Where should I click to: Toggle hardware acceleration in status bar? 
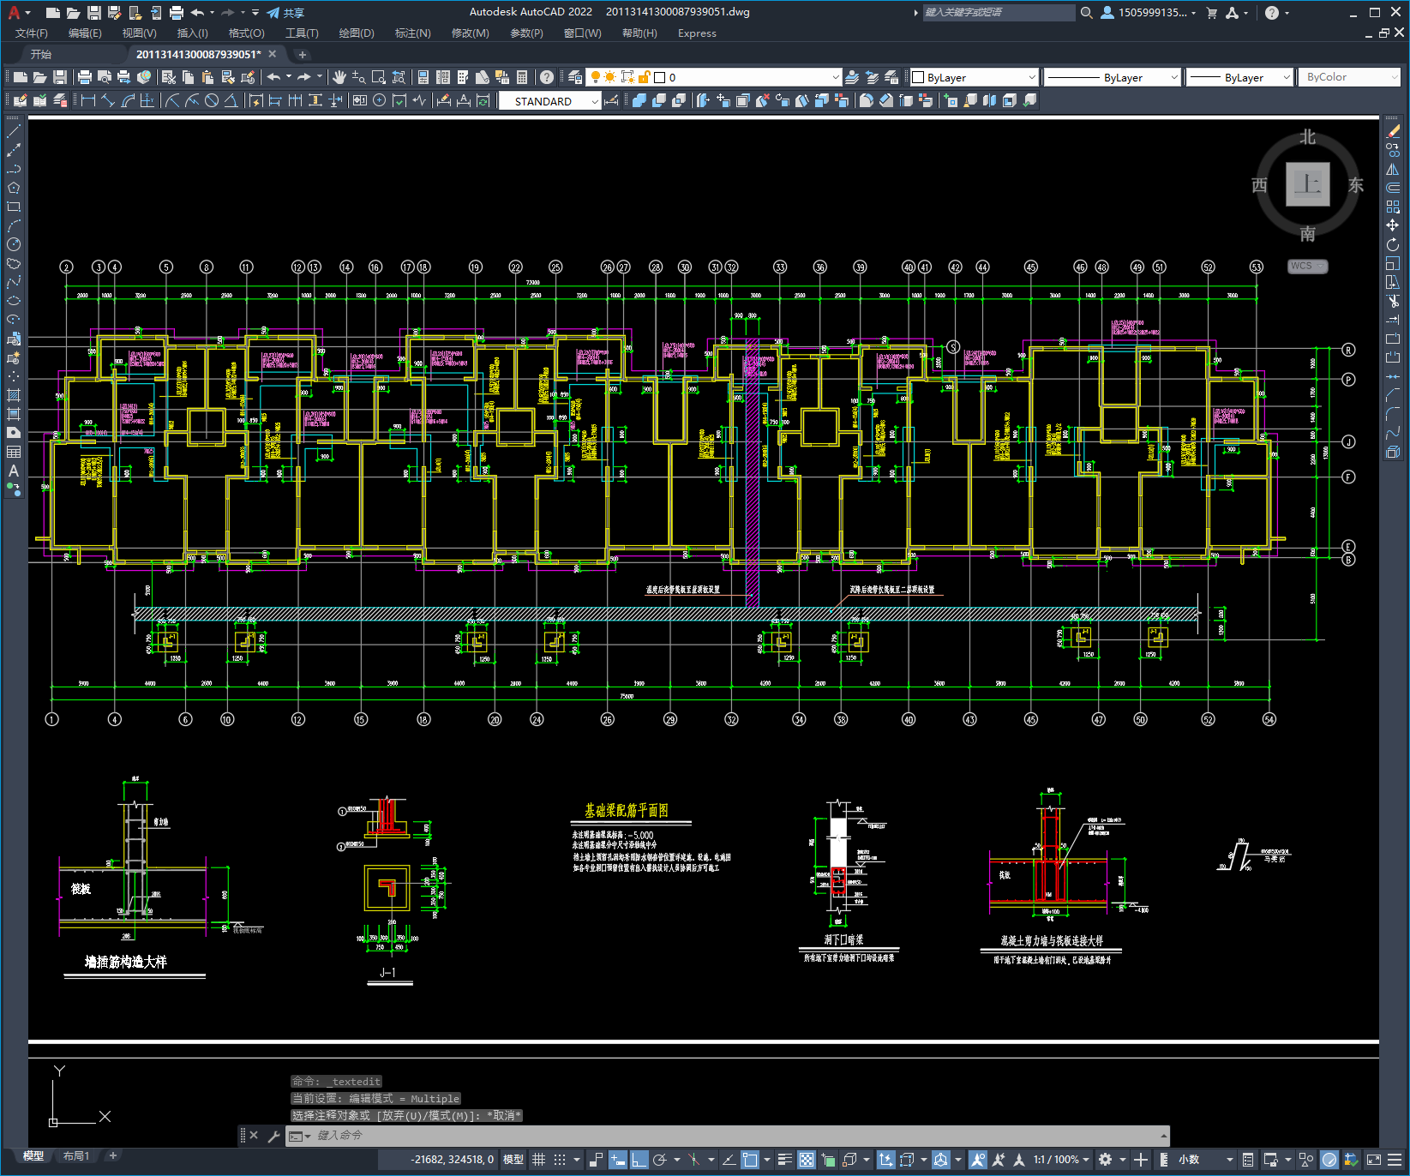click(x=1329, y=1160)
